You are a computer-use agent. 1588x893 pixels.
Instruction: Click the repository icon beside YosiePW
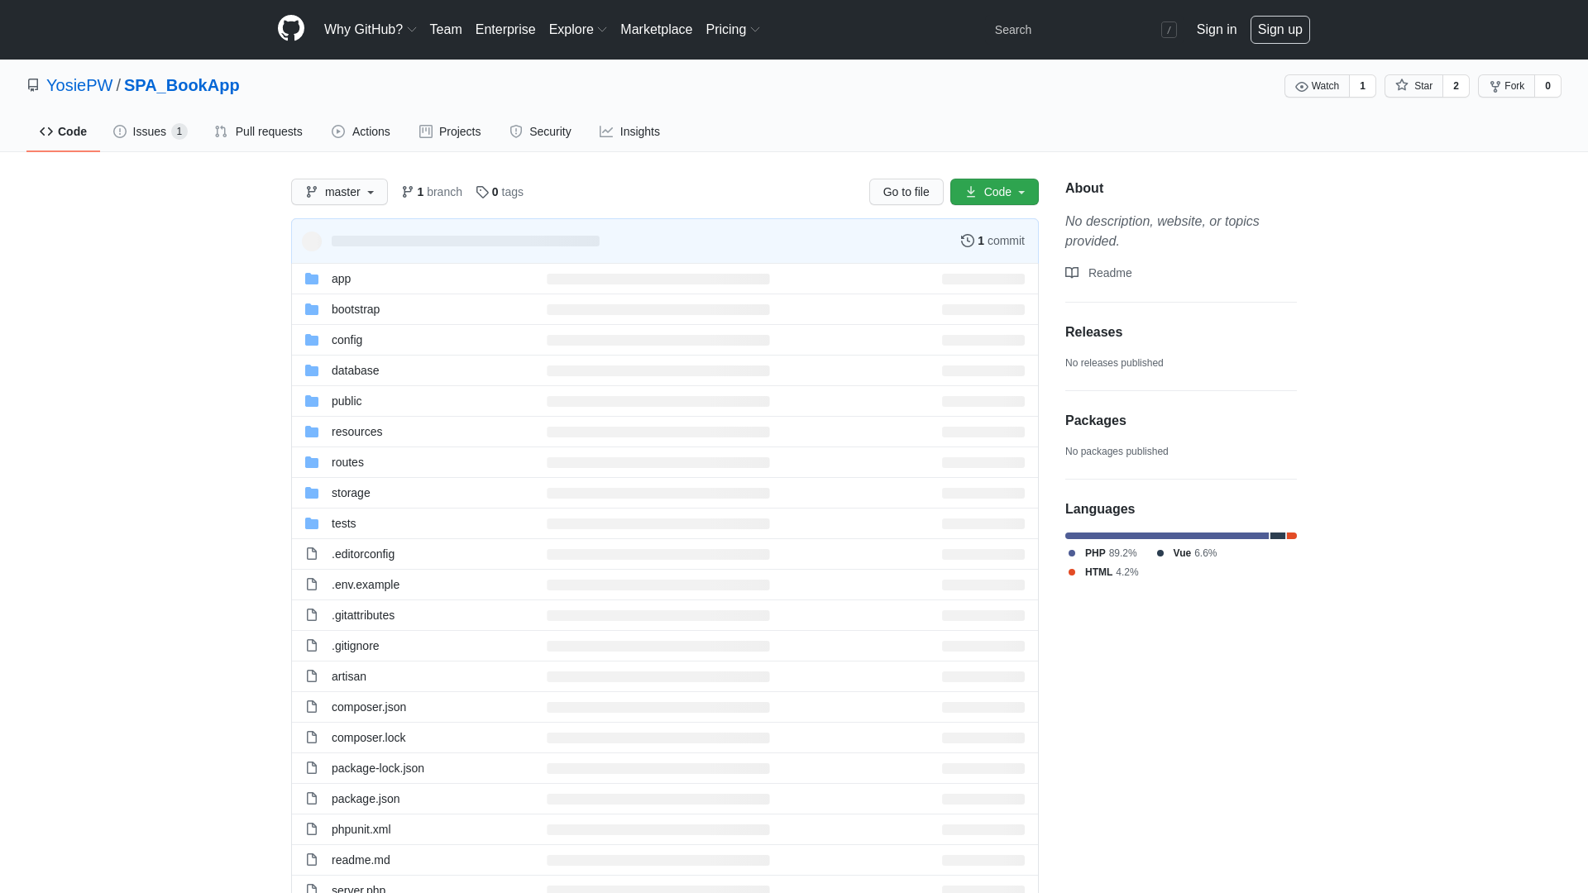tap(33, 85)
